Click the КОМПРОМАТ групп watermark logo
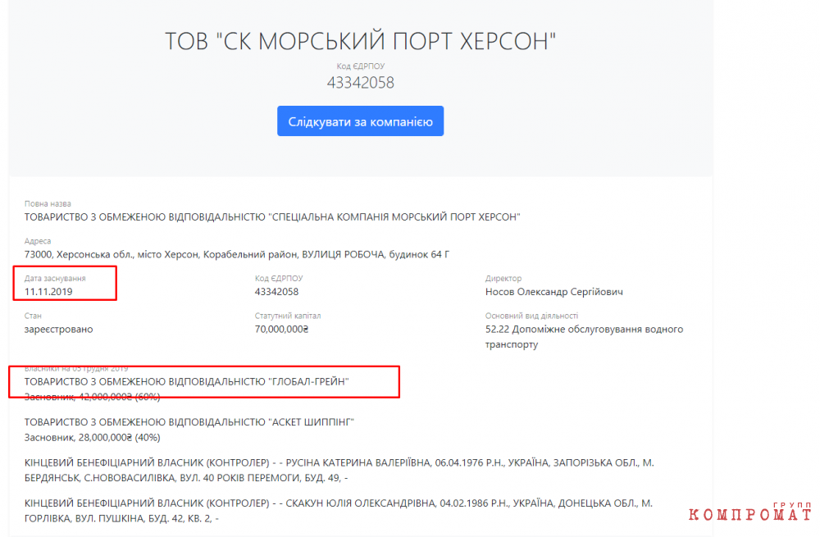 pyautogui.click(x=750, y=512)
